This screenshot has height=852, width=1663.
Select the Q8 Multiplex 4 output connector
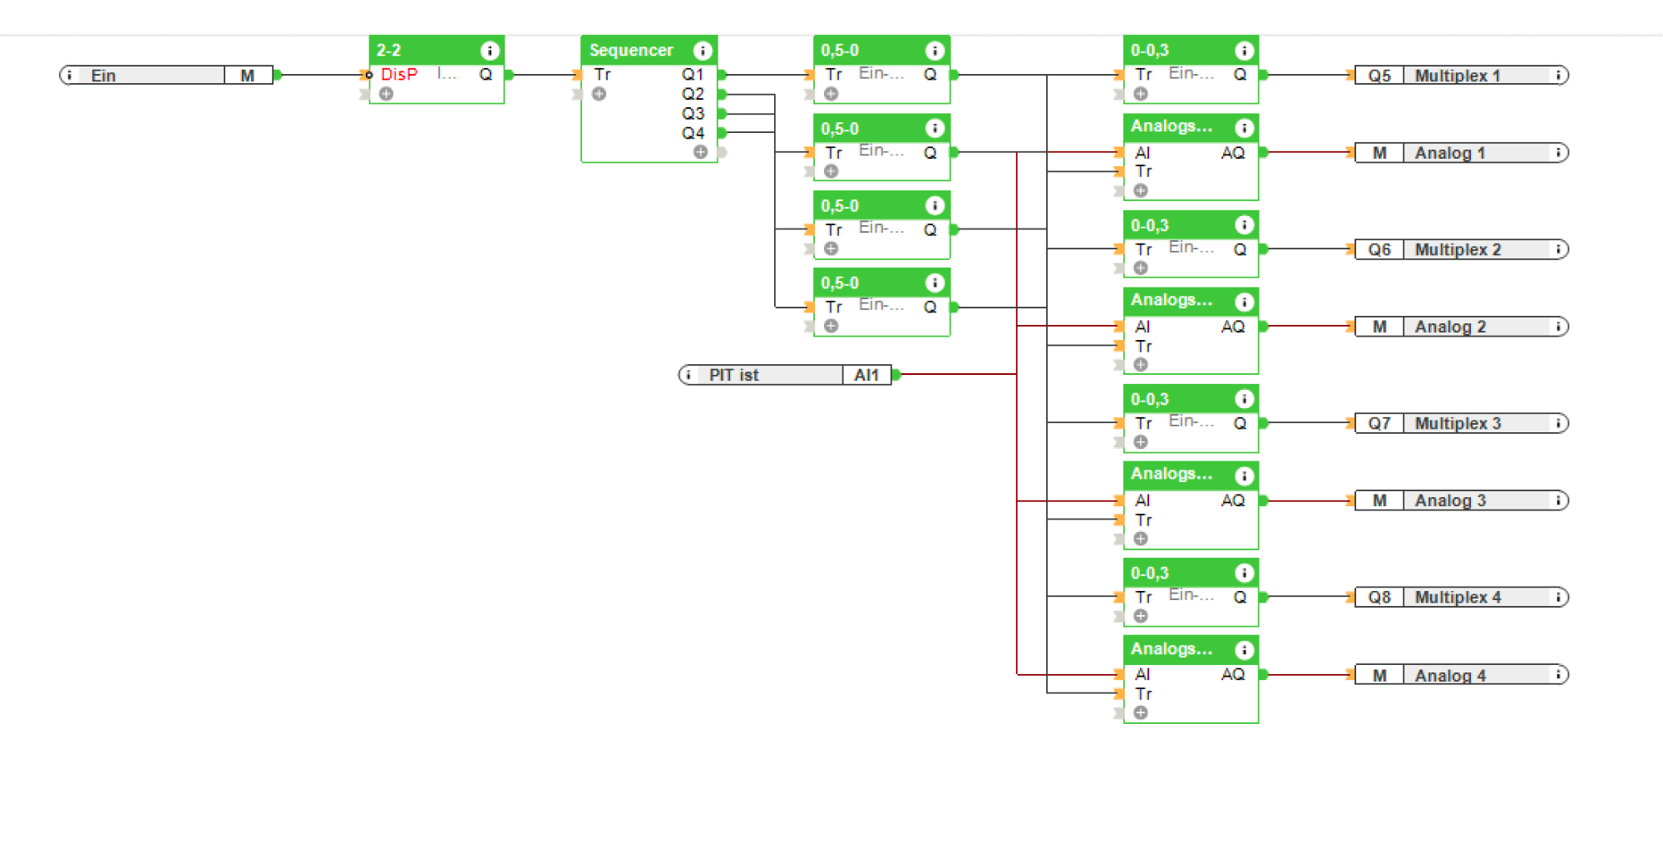[1379, 597]
